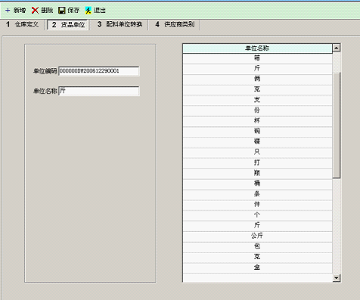360x300 pixels.
Task: Select the 打 row in the unit list
Action: [x=257, y=163]
